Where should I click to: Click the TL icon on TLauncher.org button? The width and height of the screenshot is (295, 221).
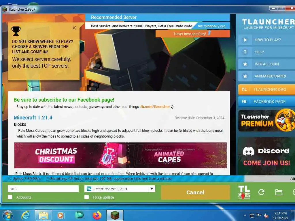(244, 89)
